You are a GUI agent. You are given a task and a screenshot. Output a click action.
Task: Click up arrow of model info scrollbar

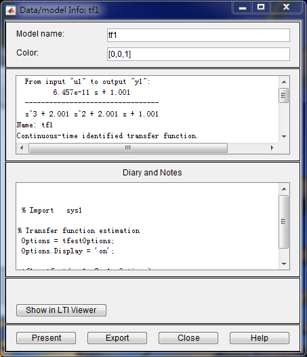[284, 82]
